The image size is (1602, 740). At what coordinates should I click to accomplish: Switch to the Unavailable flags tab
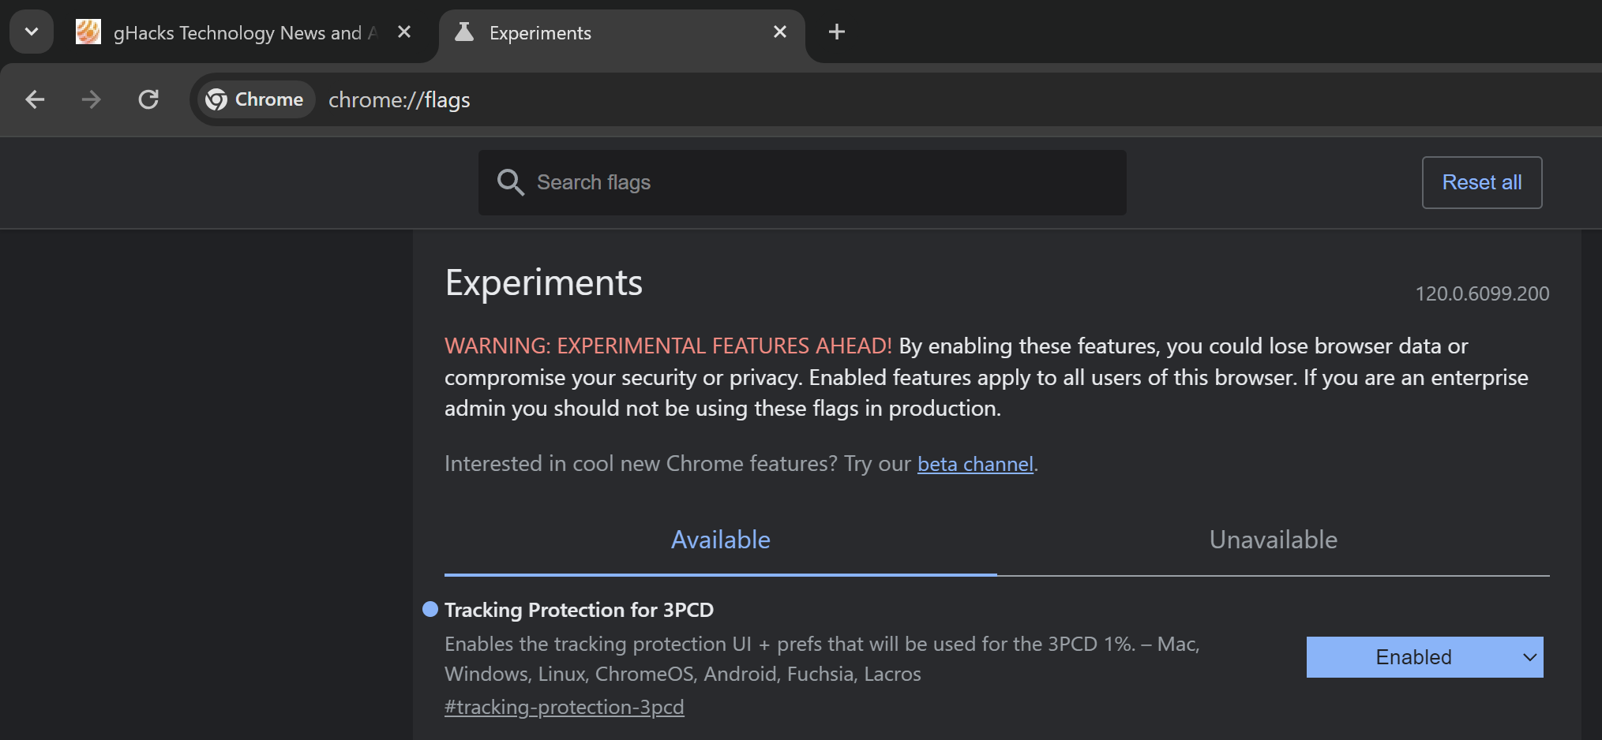(x=1273, y=540)
